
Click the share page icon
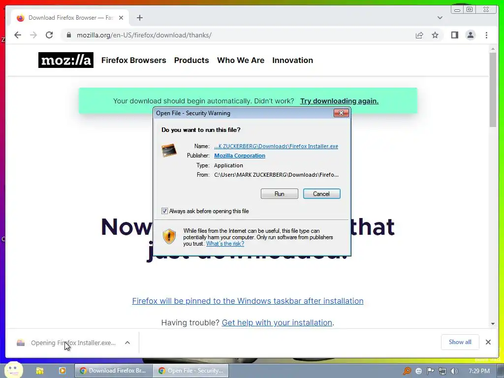click(x=419, y=35)
